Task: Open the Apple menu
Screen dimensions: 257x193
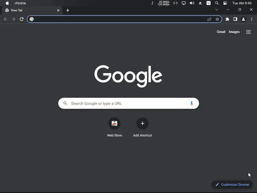Action: click(7, 3)
